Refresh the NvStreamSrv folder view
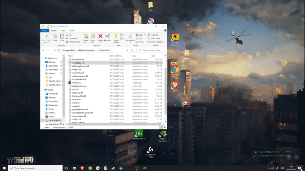Image resolution: width=305 pixels, height=171 pixels. click(132, 50)
